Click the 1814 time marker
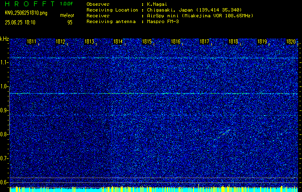Screen dimensions: 302x192 point(118,41)
